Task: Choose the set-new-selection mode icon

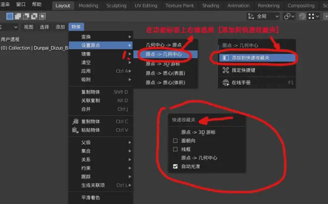Action: click(9, 16)
